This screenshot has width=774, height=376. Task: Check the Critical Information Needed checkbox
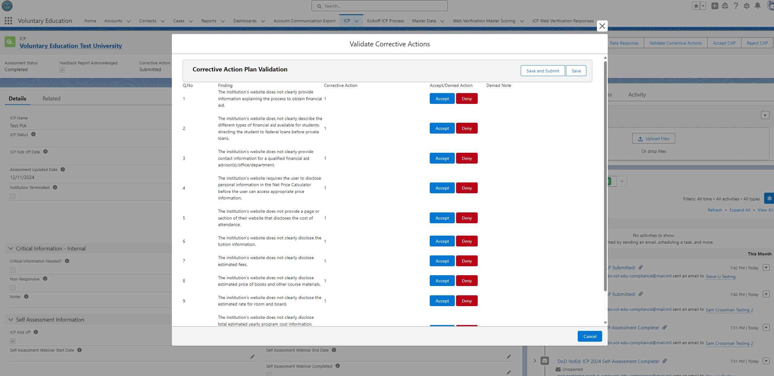(13, 270)
